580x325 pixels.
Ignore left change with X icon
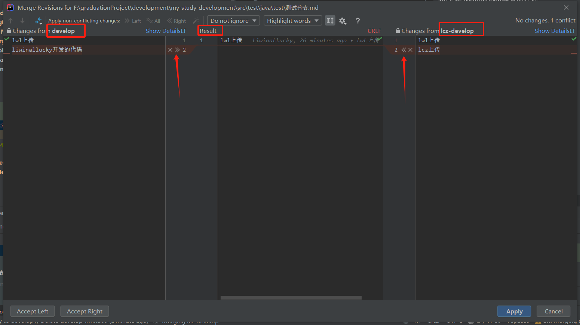tap(170, 50)
